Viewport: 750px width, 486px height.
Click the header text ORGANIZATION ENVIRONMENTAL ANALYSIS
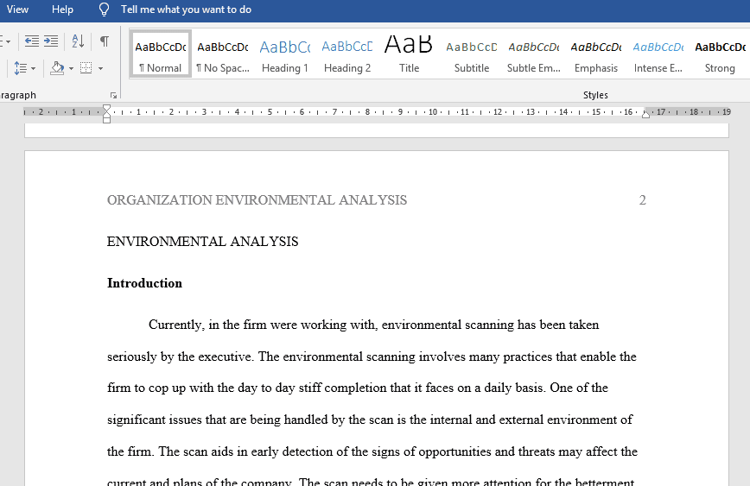[257, 199]
